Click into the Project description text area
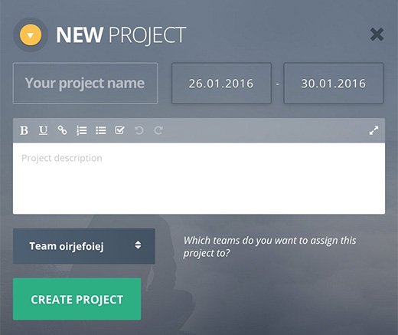This screenshot has height=335, width=398. (199, 179)
